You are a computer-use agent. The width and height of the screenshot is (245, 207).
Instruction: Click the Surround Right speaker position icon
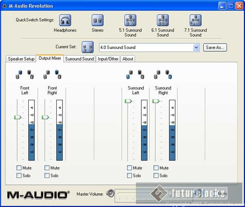click(x=163, y=75)
